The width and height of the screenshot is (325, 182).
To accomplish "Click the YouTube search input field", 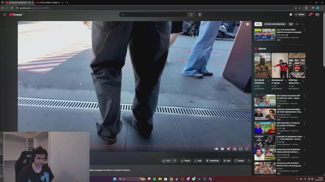I will point(153,14).
